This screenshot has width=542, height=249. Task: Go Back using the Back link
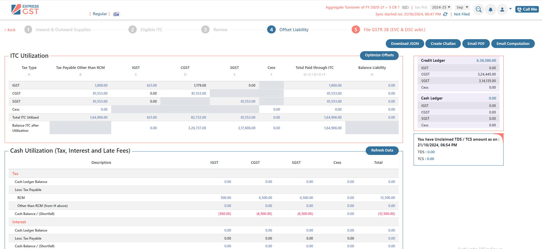10,30
